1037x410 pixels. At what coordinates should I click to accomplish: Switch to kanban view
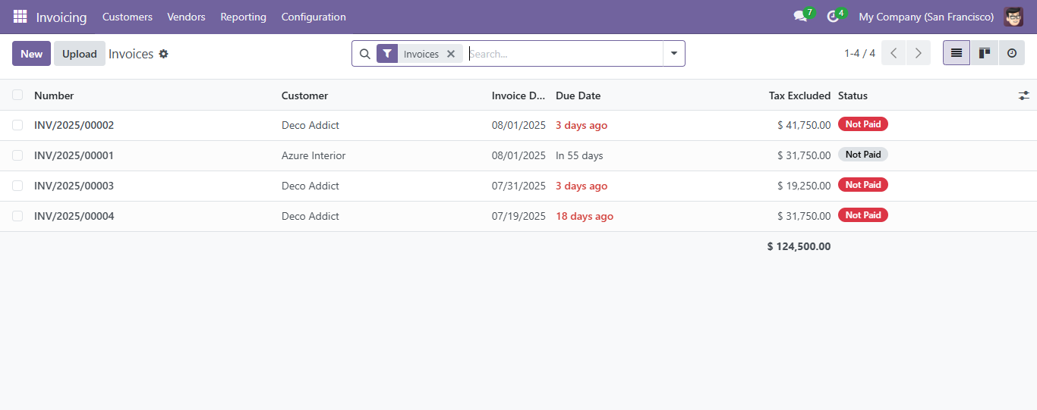pyautogui.click(x=985, y=53)
